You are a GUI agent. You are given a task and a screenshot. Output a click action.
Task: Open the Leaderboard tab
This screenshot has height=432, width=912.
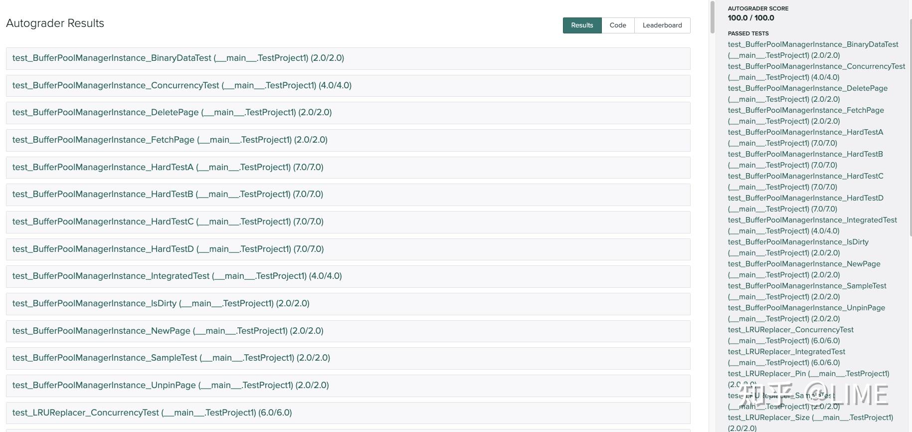coord(662,25)
